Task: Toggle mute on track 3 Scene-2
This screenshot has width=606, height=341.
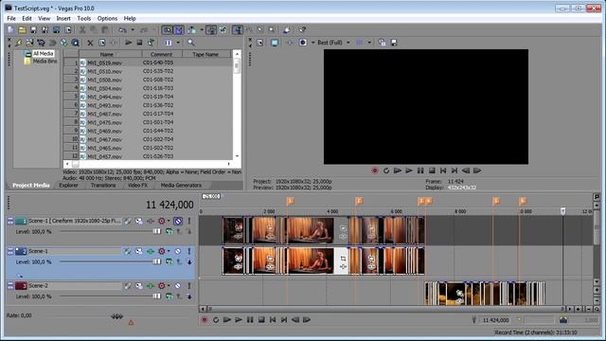Action: pos(178,286)
